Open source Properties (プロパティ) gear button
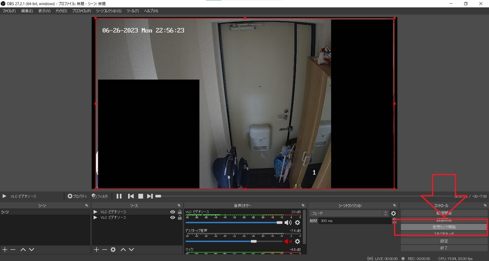 77,196
